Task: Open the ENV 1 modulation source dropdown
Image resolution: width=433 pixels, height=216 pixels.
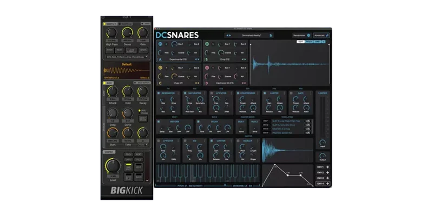Action: click(267, 121)
